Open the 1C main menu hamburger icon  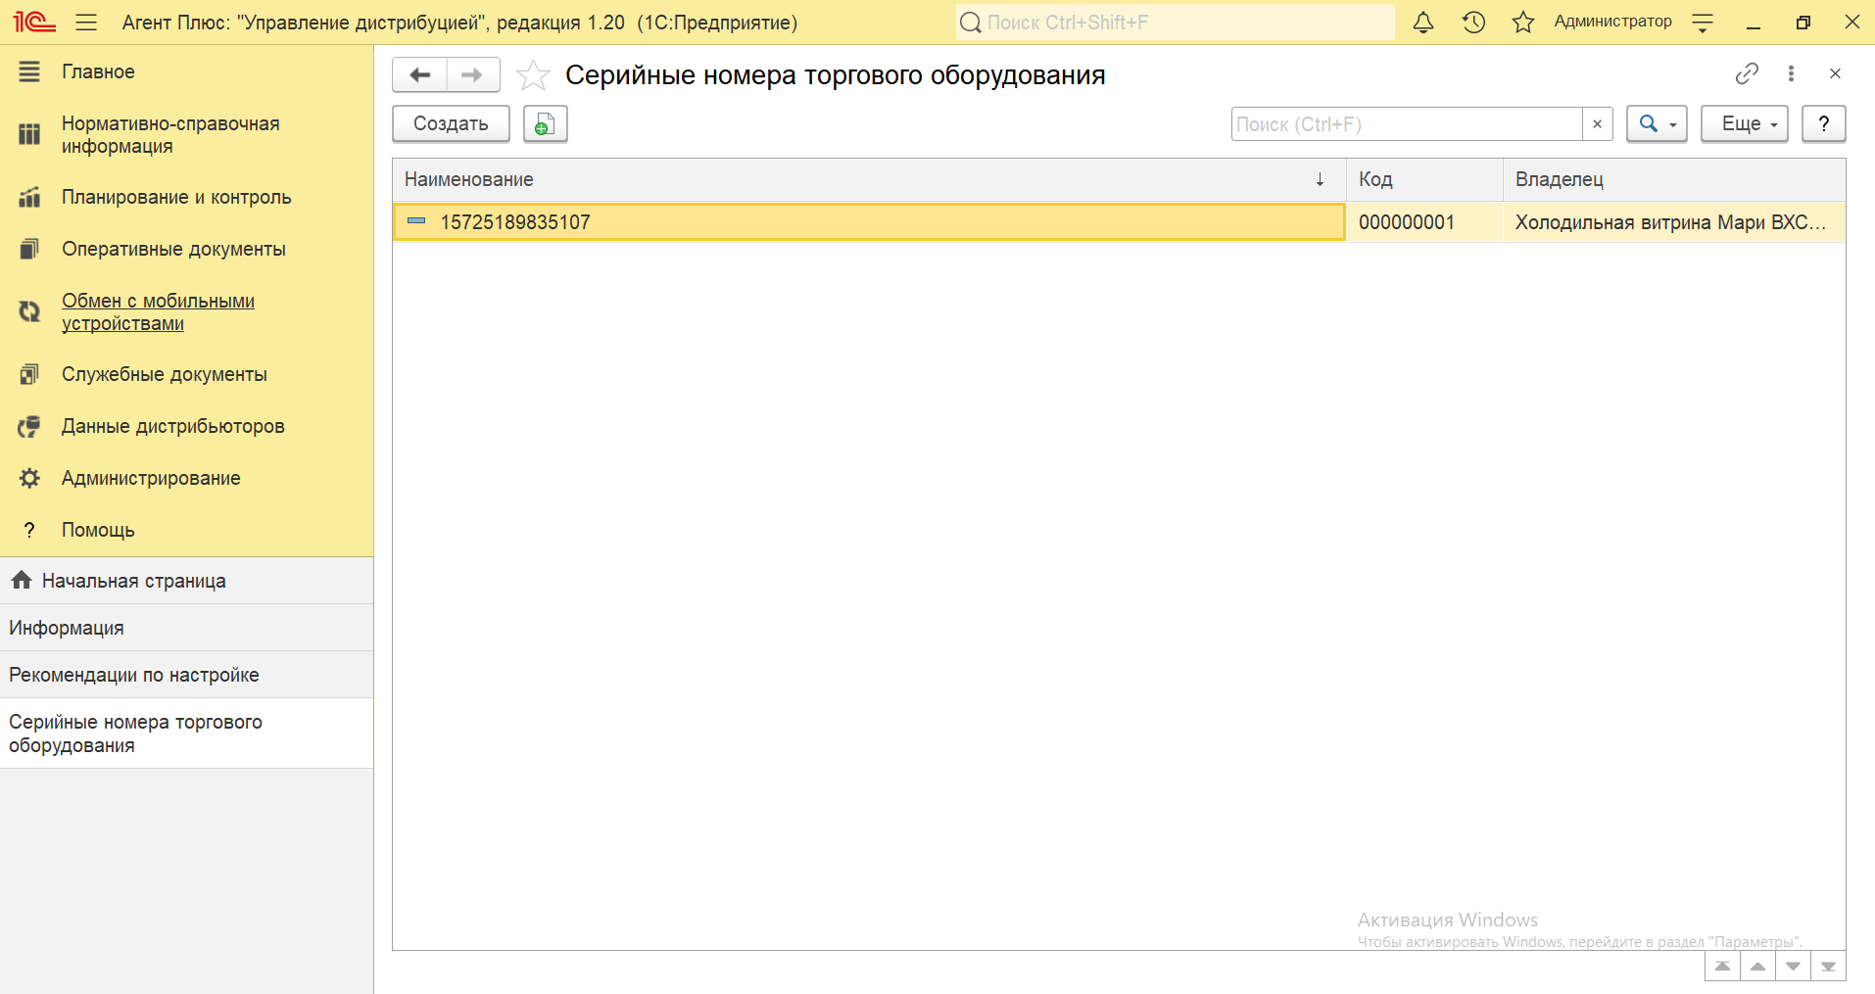[x=86, y=22]
